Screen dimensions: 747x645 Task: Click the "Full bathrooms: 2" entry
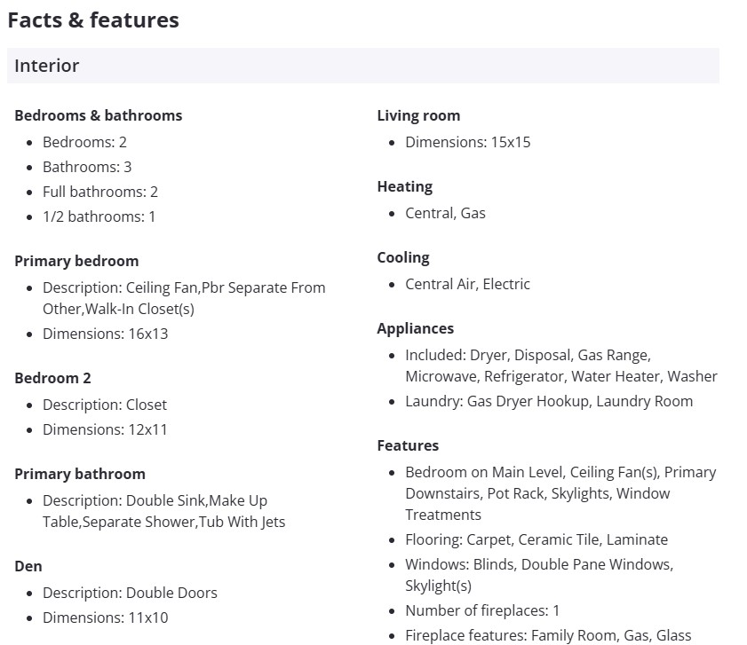click(x=100, y=192)
